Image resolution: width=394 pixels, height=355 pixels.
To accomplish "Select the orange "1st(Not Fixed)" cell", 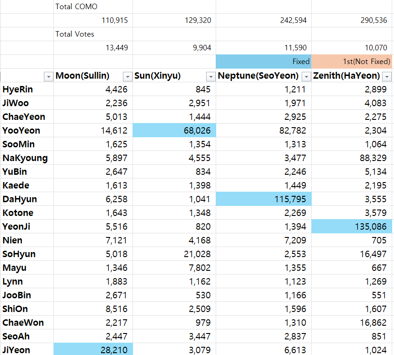I will click(x=352, y=61).
